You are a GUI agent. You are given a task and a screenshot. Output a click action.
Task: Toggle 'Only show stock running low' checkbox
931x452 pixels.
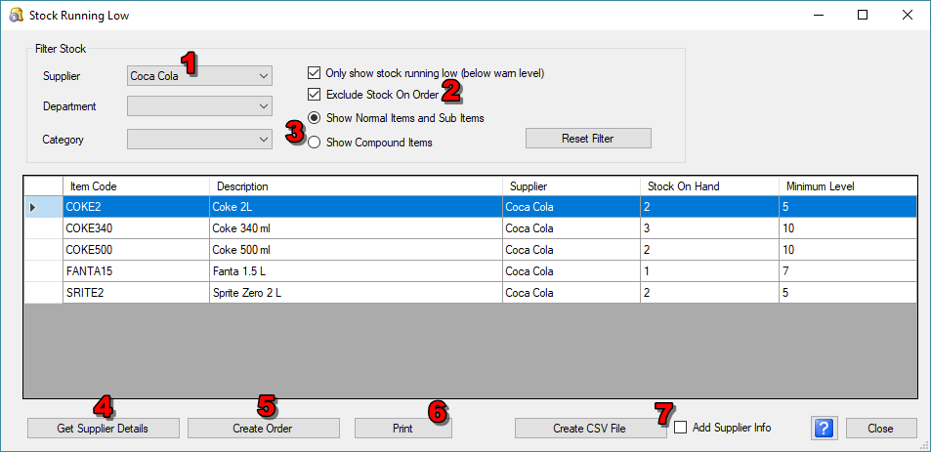[314, 73]
